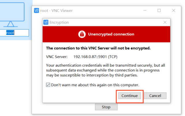185x116 pixels.
Task: Click the "Encryption" dialog title text
Action: [59, 23]
